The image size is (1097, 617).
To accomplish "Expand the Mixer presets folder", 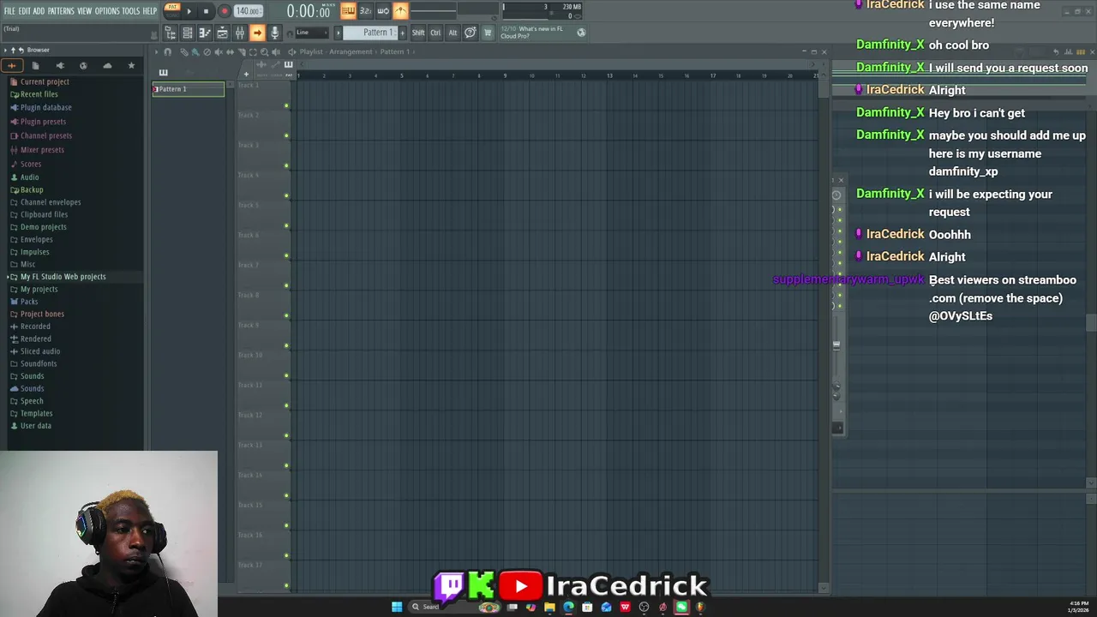I will [x=42, y=150].
